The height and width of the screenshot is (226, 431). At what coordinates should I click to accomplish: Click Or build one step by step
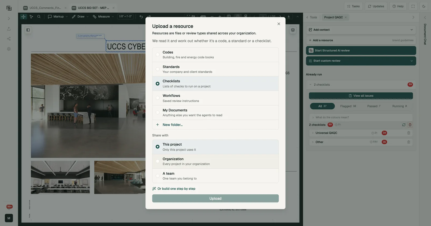(174, 189)
